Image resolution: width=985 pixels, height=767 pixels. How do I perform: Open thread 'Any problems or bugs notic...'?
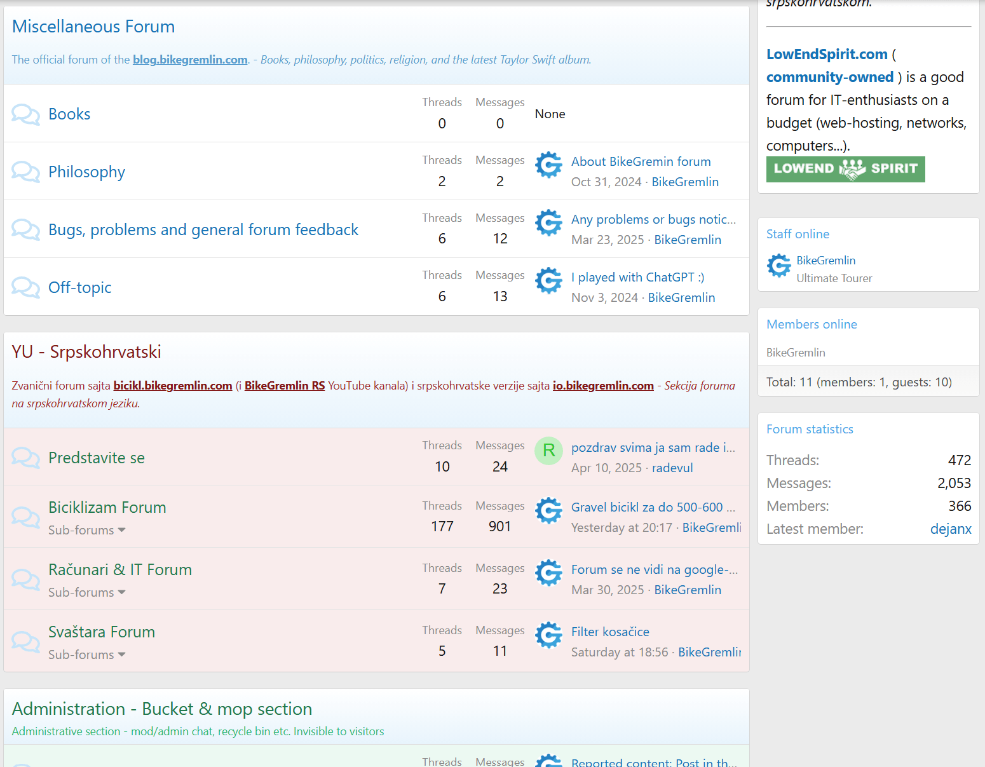point(654,219)
